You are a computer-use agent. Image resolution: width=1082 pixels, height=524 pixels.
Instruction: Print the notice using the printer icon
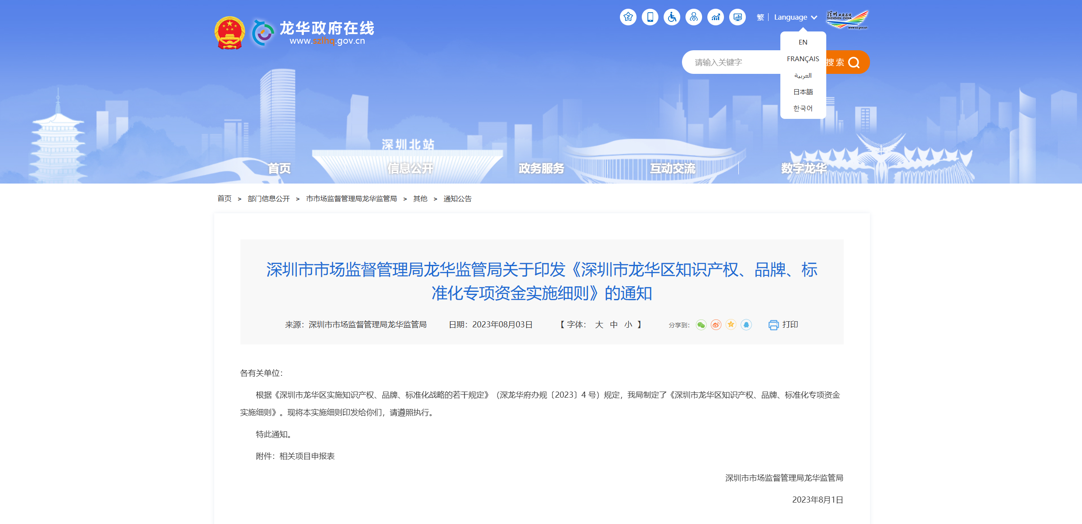click(x=774, y=325)
